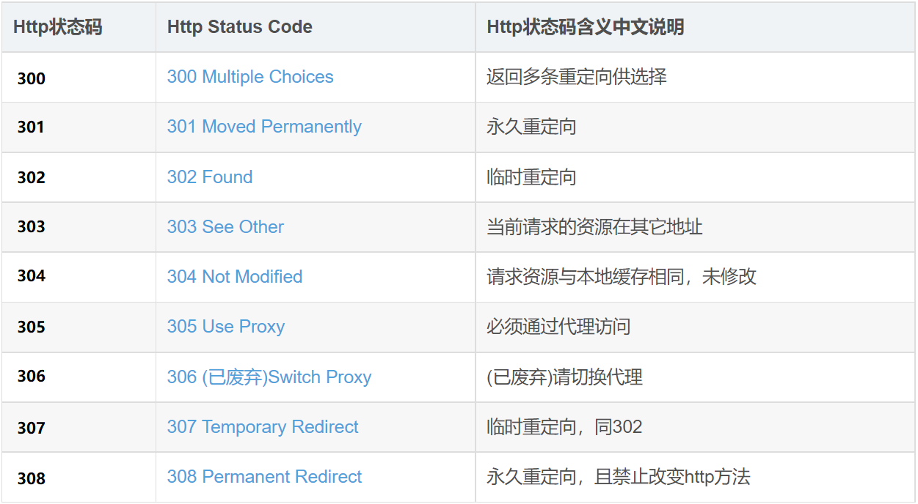Image resolution: width=918 pixels, height=504 pixels.
Task: Select the 当前请求的资源在其它地址 description
Action: (x=594, y=227)
